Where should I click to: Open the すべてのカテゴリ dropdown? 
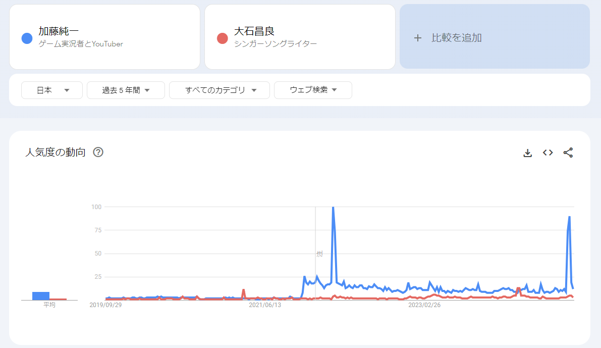[x=220, y=90]
